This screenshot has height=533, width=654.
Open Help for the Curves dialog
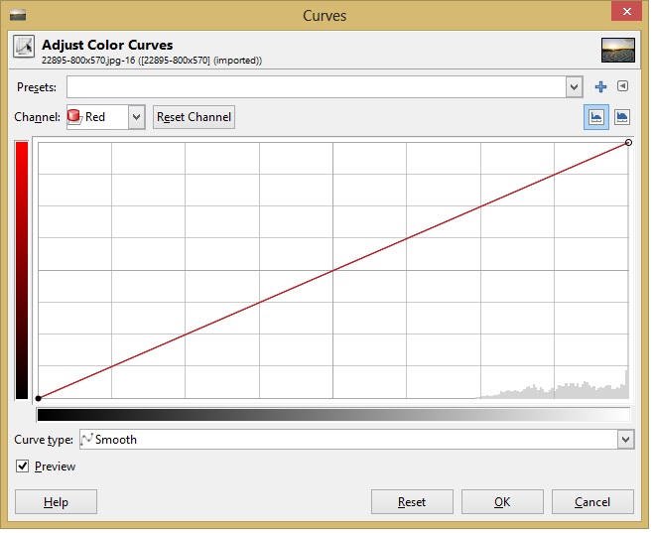pos(56,502)
